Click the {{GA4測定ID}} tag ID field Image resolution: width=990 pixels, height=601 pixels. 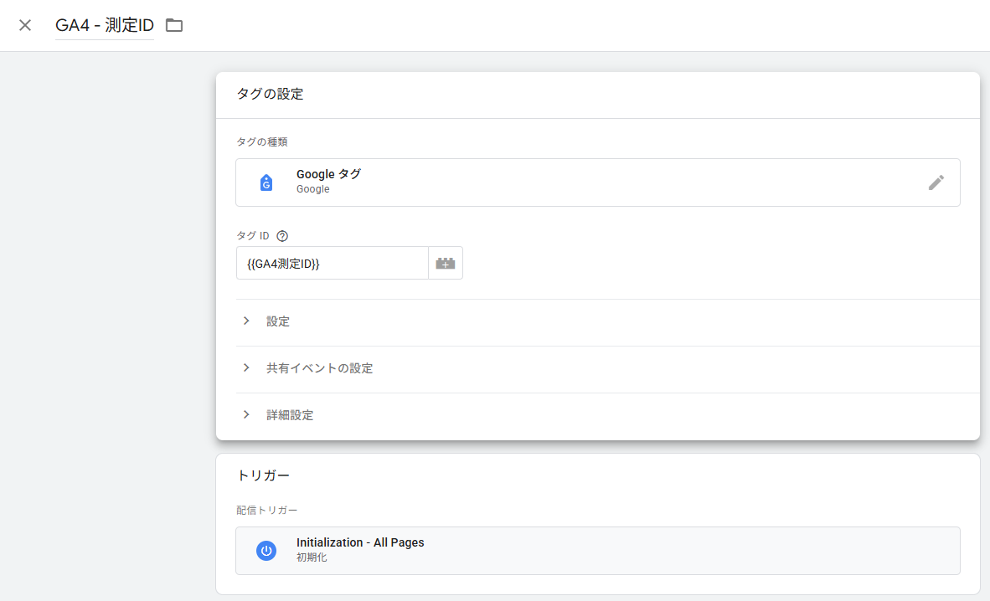(x=332, y=263)
